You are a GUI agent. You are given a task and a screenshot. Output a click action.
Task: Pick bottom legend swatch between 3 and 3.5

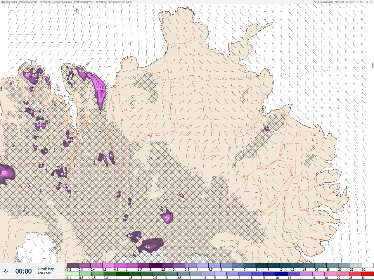pyautogui.click(x=172, y=274)
